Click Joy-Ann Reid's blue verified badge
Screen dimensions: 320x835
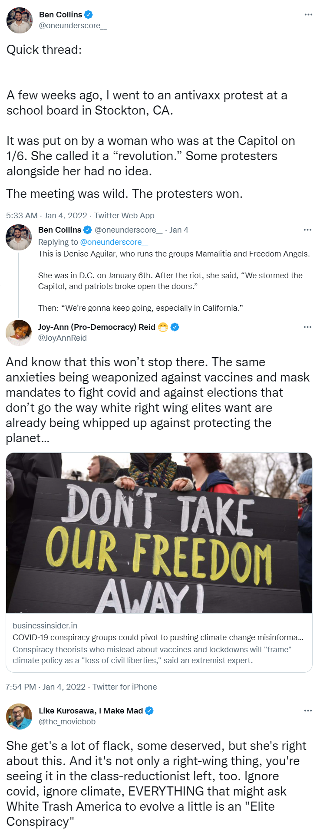click(x=175, y=327)
